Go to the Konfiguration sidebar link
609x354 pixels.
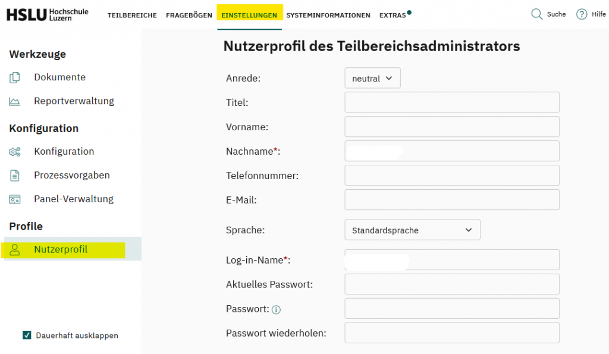(64, 152)
